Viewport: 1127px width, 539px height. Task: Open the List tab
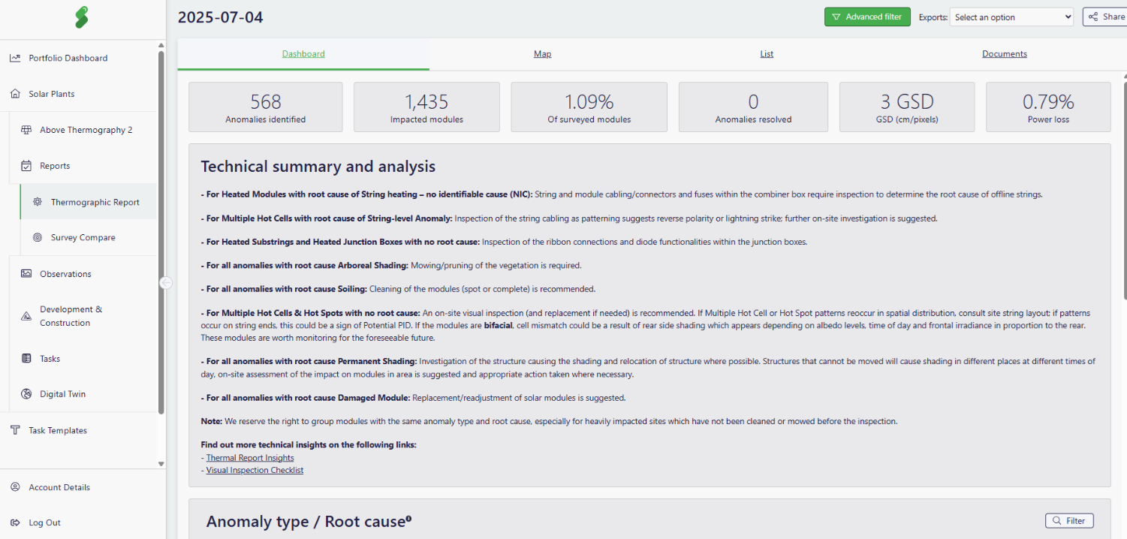point(767,54)
